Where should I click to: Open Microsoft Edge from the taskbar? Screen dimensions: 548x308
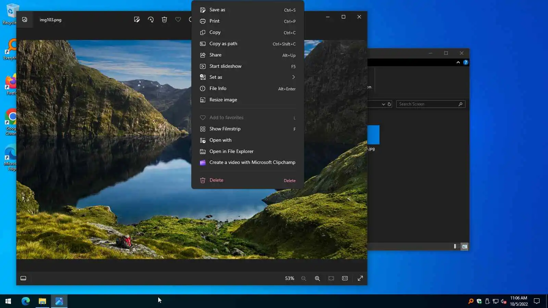coord(26,301)
